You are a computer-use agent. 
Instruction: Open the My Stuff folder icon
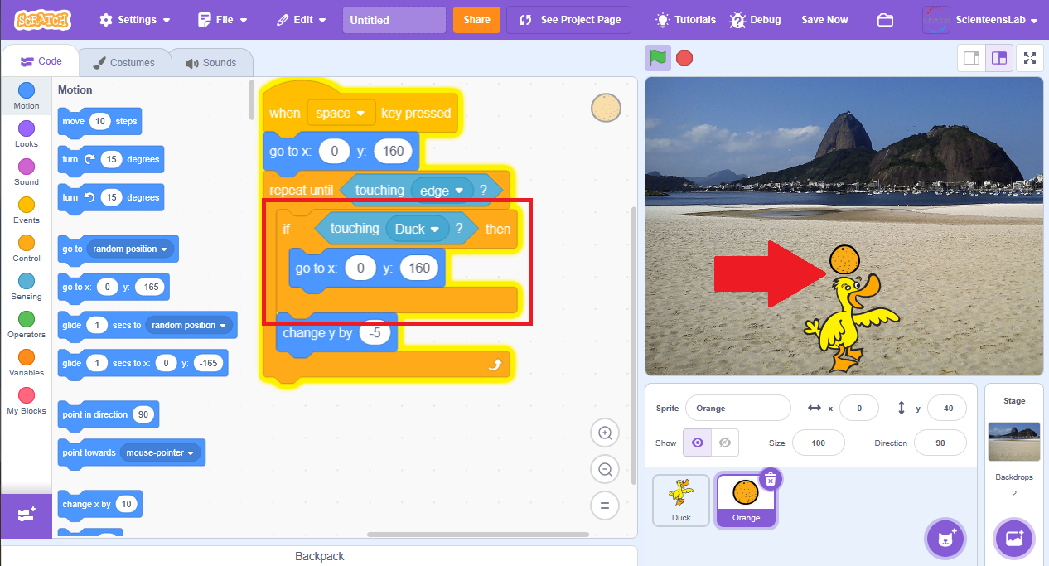pos(885,20)
